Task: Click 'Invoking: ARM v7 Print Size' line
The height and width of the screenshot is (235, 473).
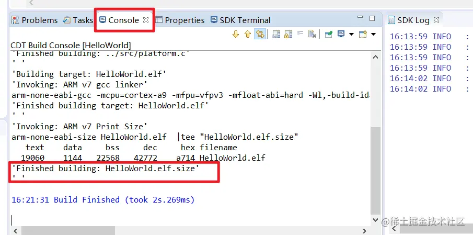Action: coord(79,126)
